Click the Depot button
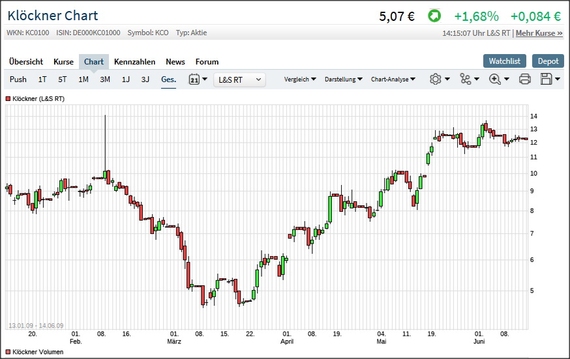 [548, 61]
